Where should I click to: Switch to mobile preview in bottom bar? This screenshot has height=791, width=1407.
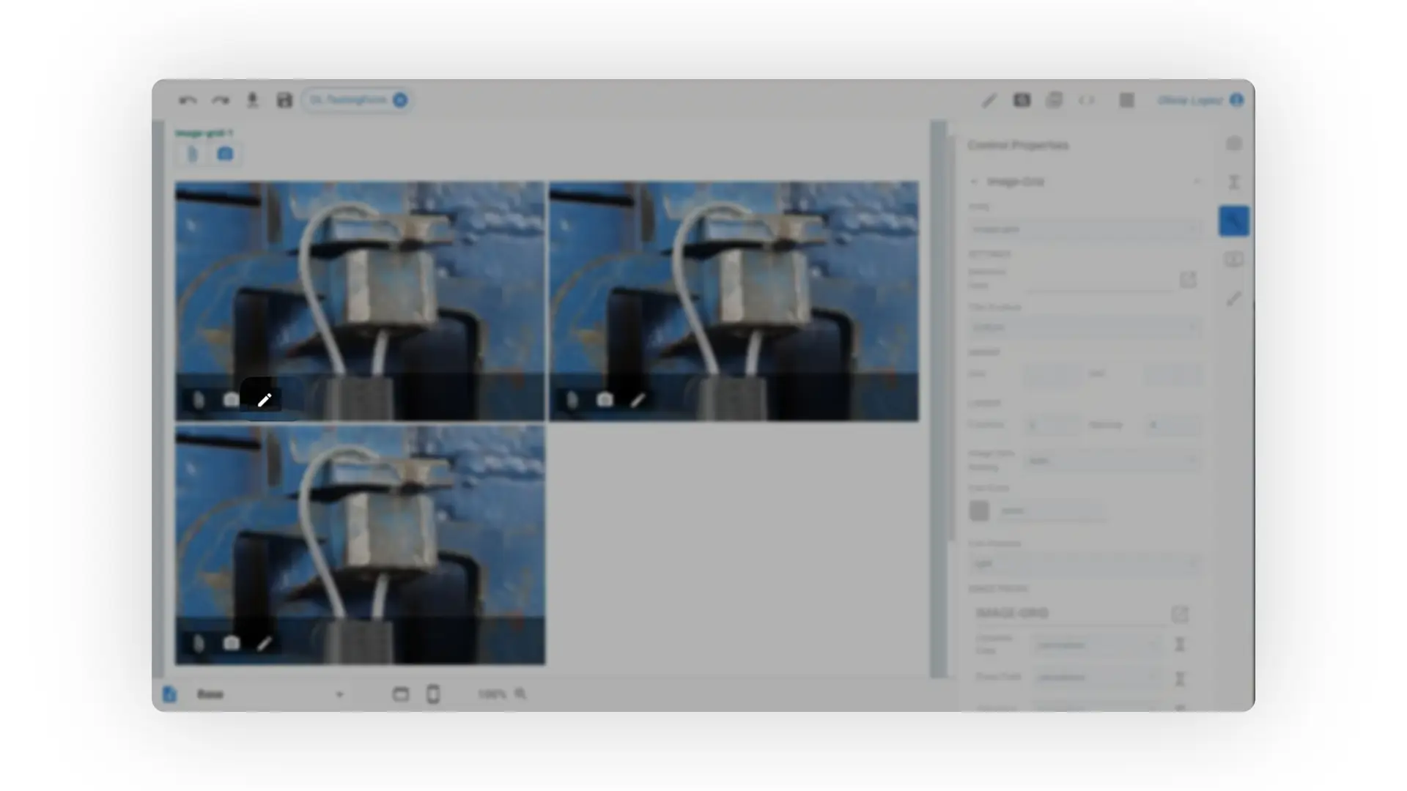[433, 694]
